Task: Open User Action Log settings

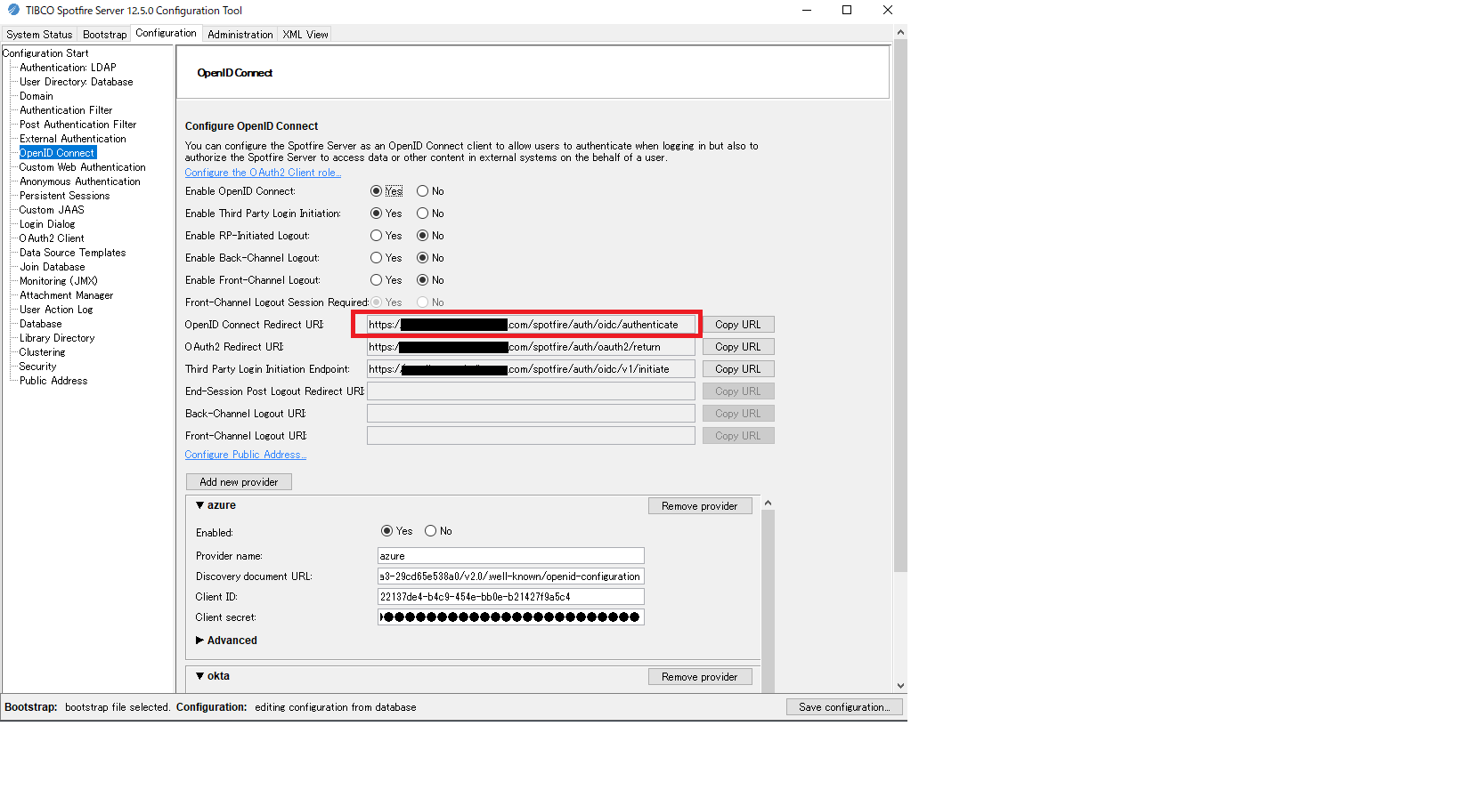Action: pyautogui.click(x=56, y=310)
